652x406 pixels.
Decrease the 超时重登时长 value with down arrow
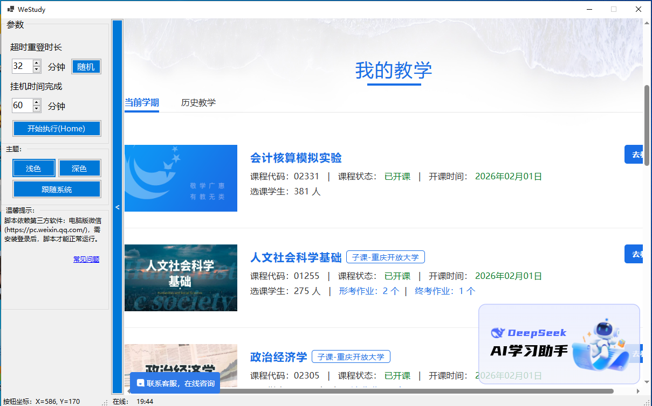37,69
